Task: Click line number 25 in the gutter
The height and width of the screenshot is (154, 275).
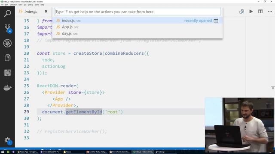Action: (27, 86)
